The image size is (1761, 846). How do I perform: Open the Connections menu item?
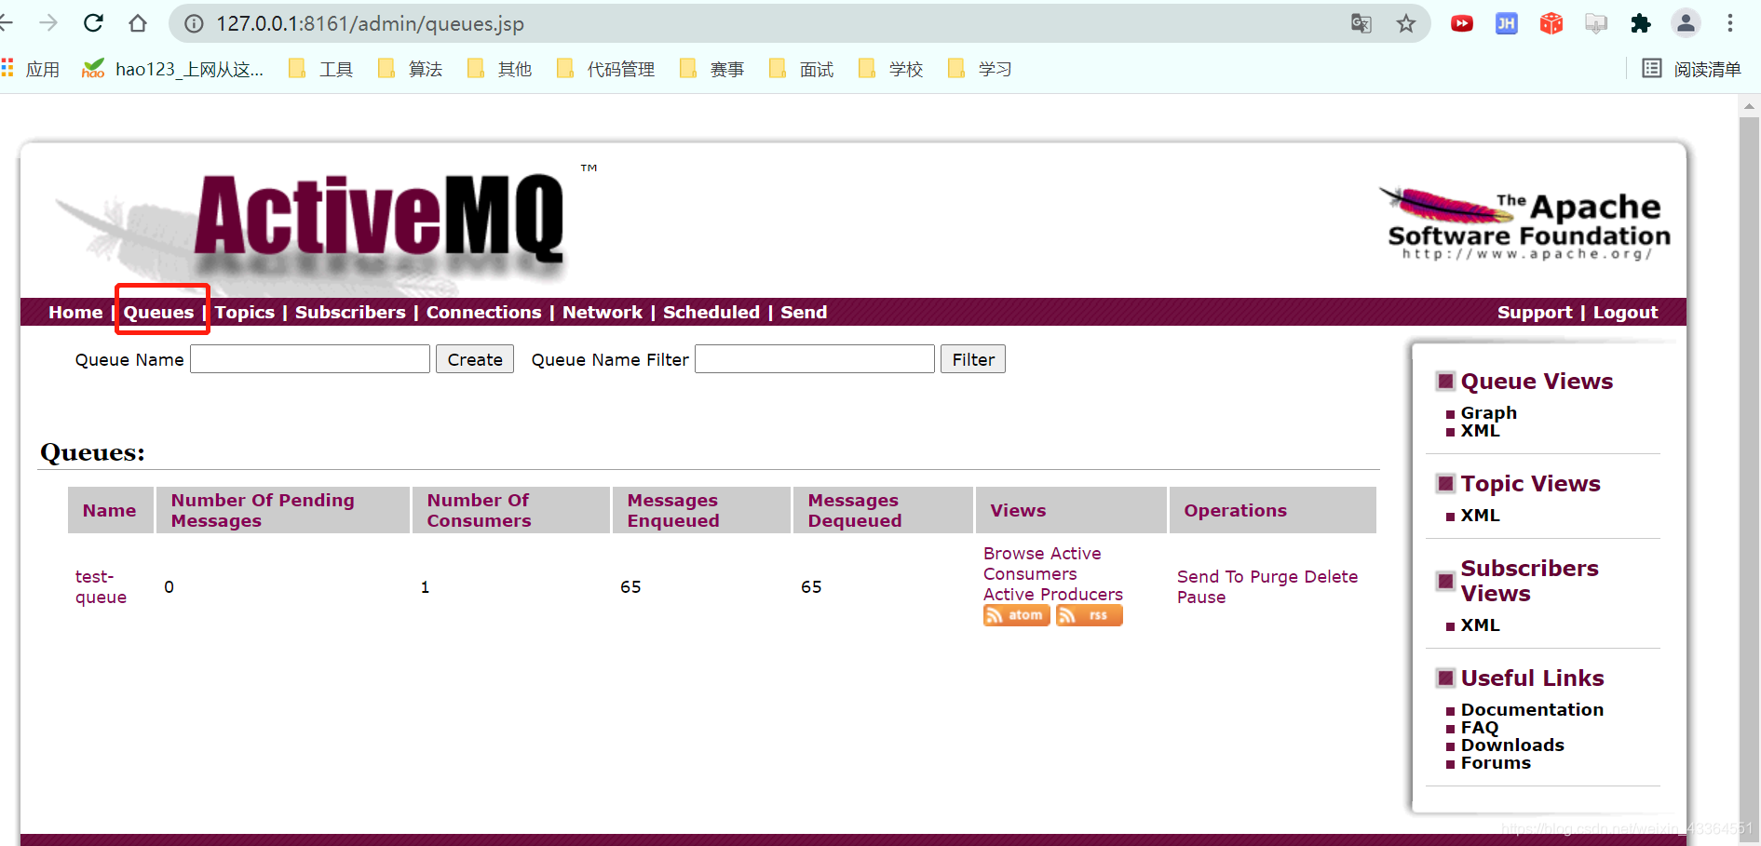(x=483, y=313)
